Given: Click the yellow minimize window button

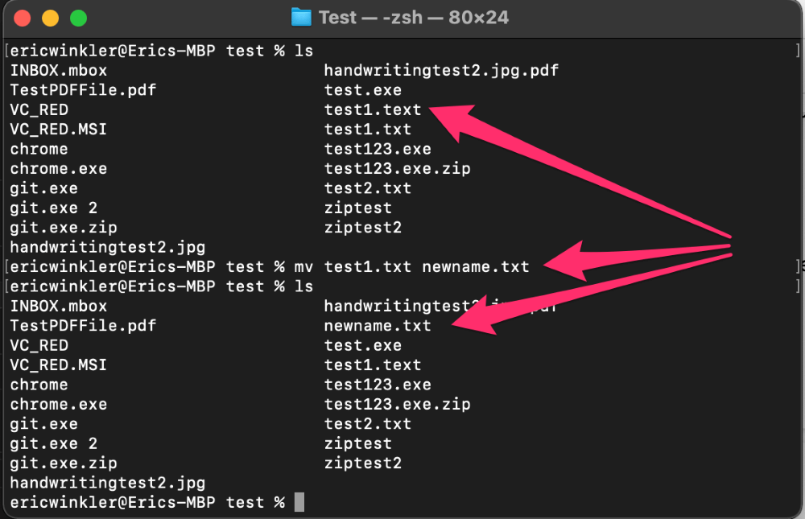Looking at the screenshot, I should pyautogui.click(x=50, y=18).
